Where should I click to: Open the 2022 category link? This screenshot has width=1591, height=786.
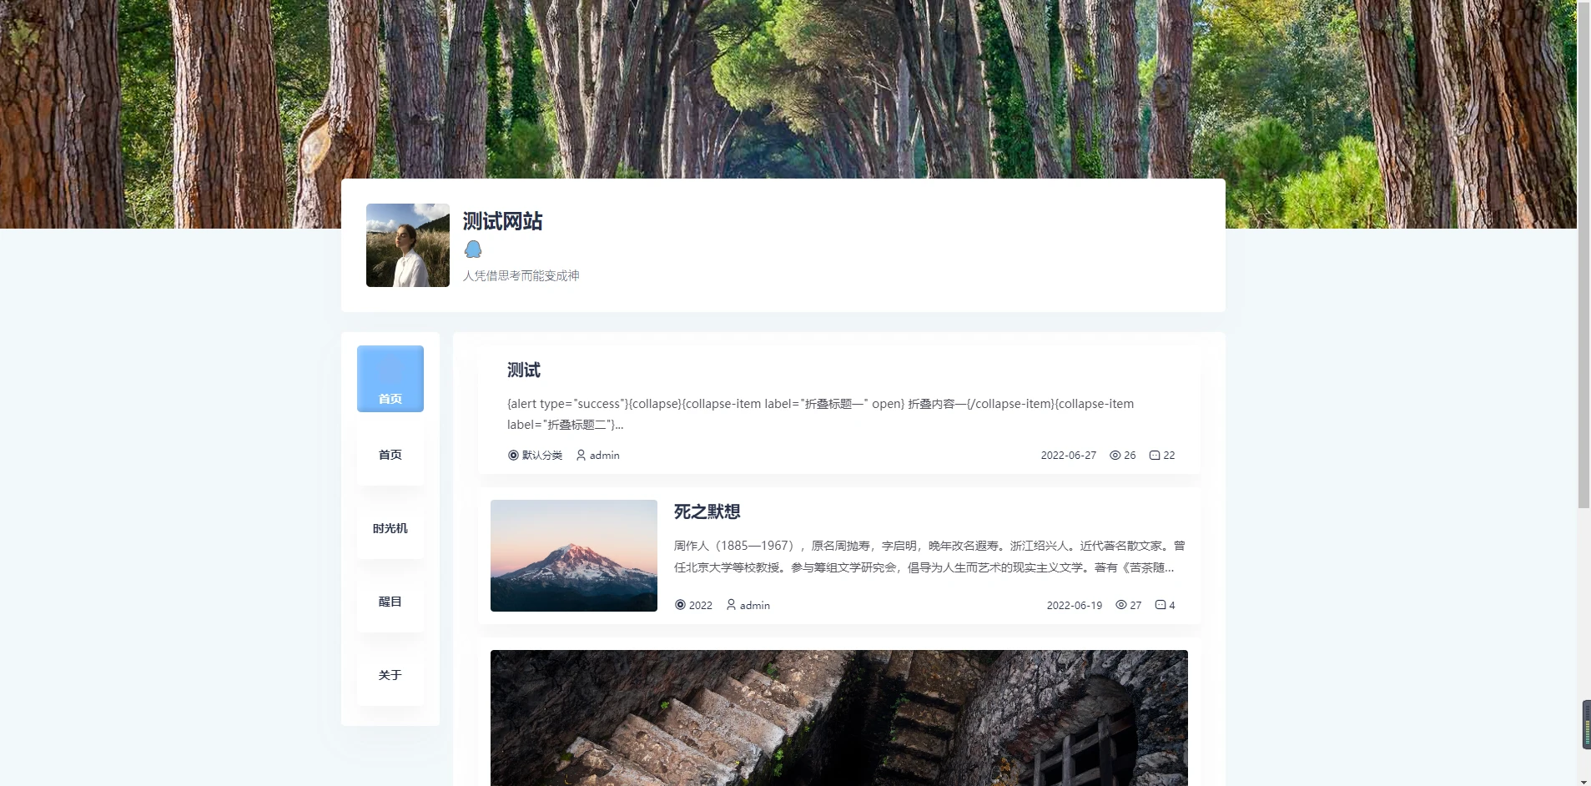[701, 606]
